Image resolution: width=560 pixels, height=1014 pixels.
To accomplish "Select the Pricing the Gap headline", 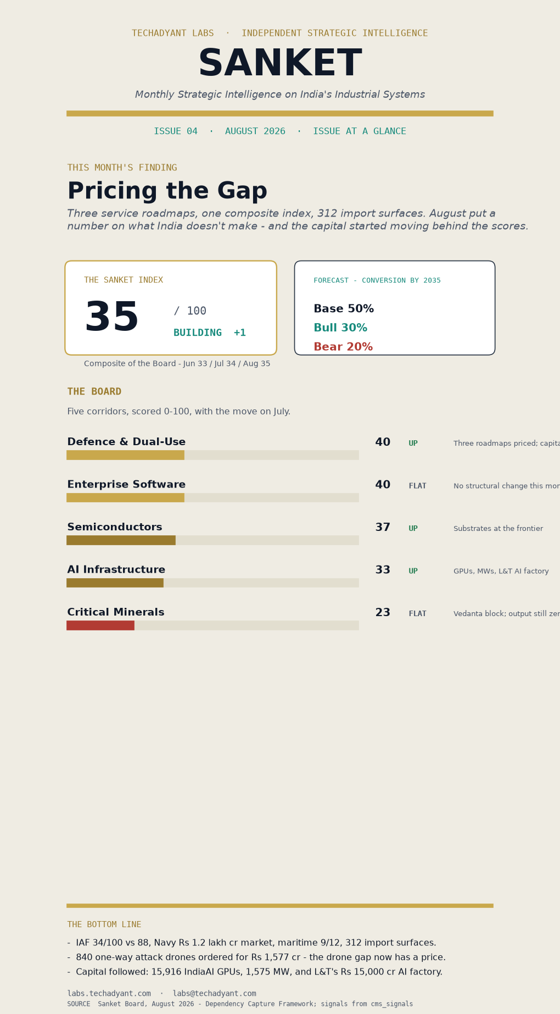I will (167, 191).
